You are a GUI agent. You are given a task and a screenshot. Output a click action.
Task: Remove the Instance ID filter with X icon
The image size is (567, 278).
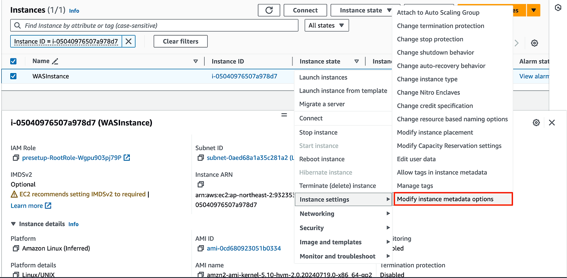(x=128, y=41)
